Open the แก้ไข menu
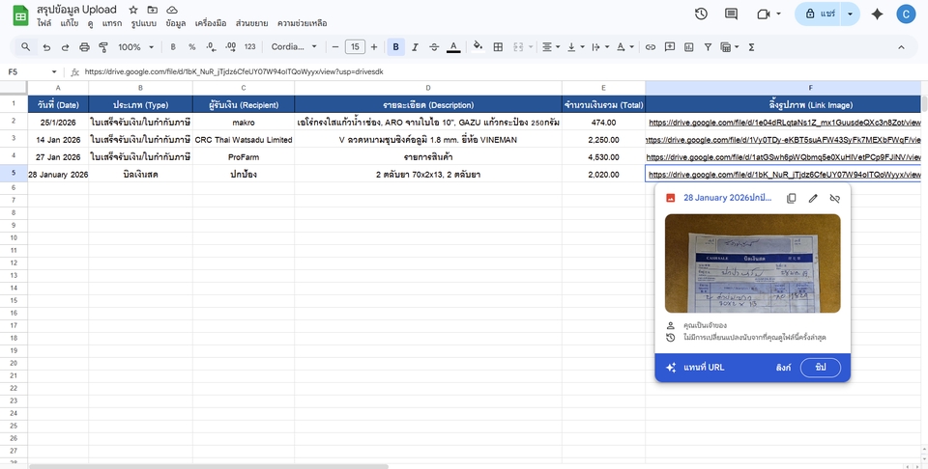The width and height of the screenshot is (928, 469). pyautogui.click(x=70, y=23)
